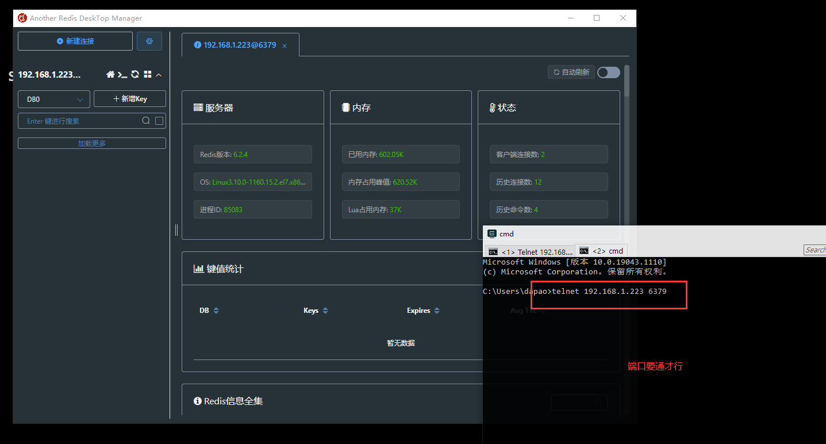Image resolution: width=826 pixels, height=444 pixels.
Task: Collapse the connection with the up chevron
Action: click(x=159, y=75)
